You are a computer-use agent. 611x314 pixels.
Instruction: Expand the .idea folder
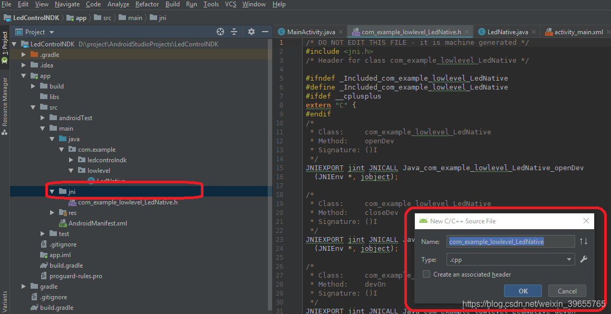[24, 65]
